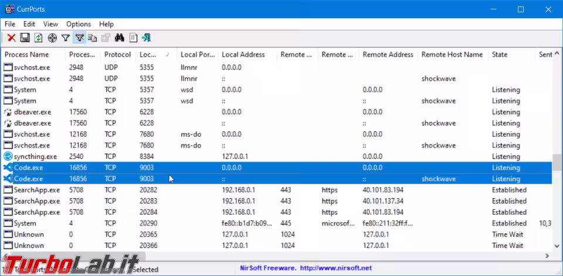Open the File menu
Image resolution: width=563 pixels, height=276 pixels.
(x=10, y=24)
